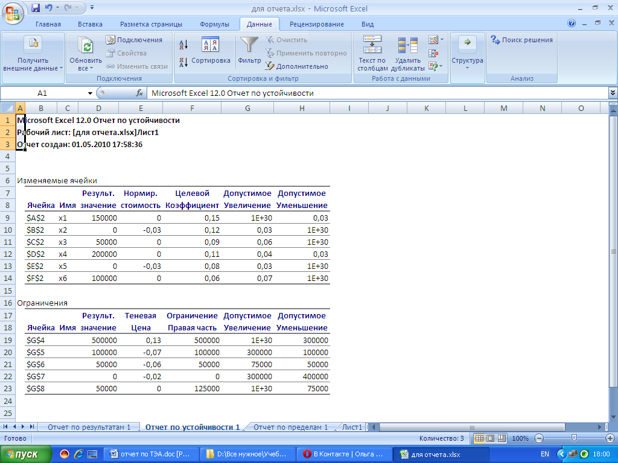Screen dimensions: 618x463
Task: Launch Solver (Поиск решения)
Action: 521,40
